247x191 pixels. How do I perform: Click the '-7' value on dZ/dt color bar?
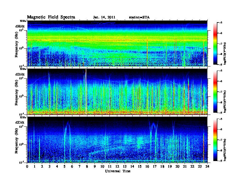(x=221, y=140)
